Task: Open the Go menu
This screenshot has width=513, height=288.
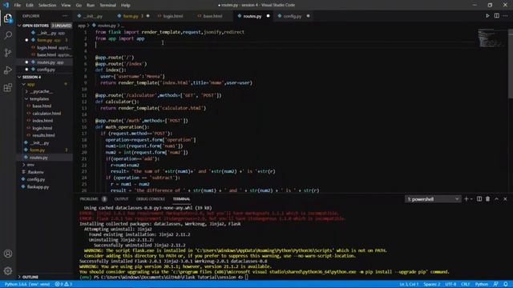Action: point(79,5)
